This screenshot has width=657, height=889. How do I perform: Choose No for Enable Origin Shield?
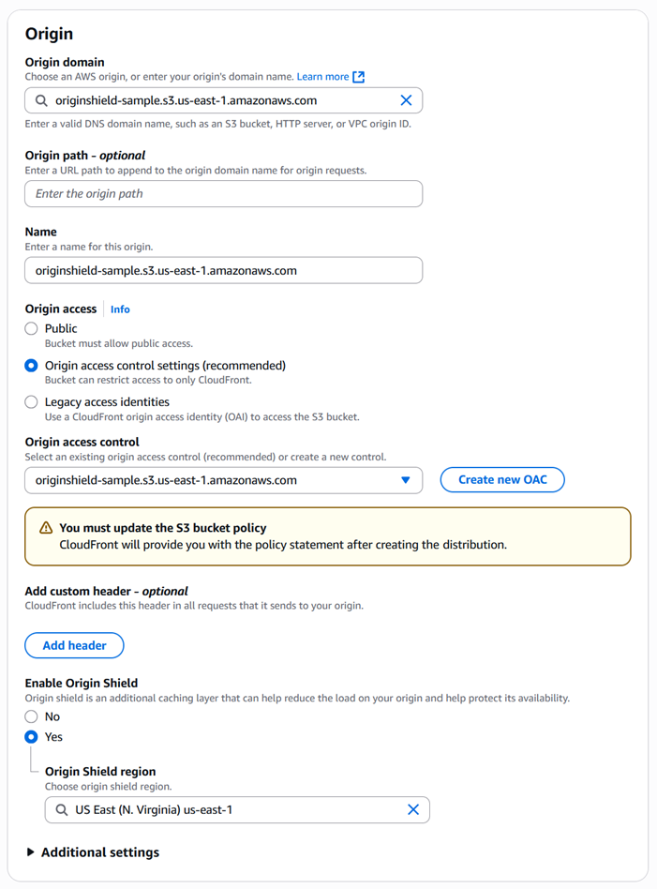[x=29, y=716]
